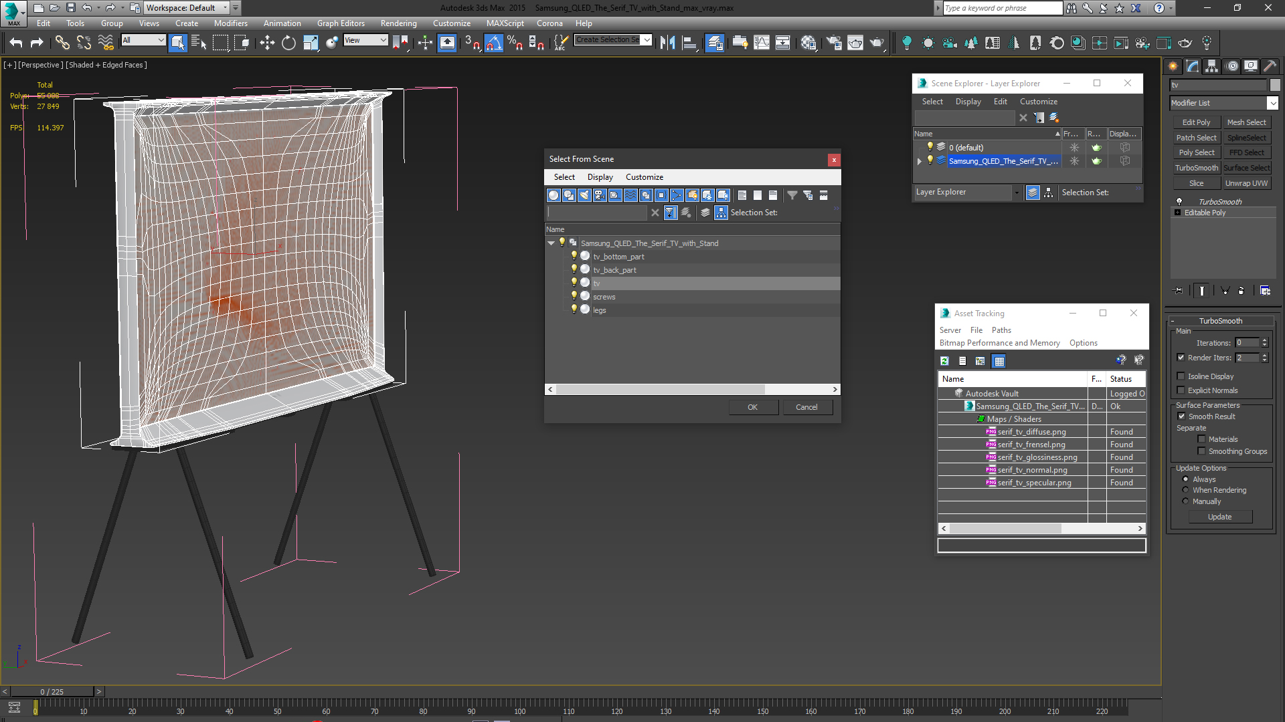Toggle visibility bulb of screws object
Screen dimensions: 1285x722
[574, 296]
